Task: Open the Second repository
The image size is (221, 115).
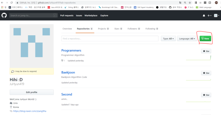Action: click(x=67, y=94)
